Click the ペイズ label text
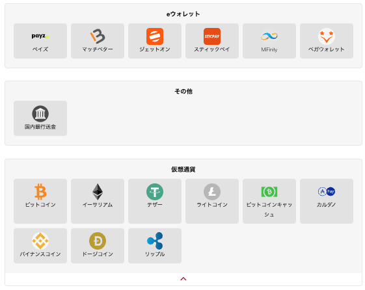The image size is (365, 290). (x=40, y=49)
